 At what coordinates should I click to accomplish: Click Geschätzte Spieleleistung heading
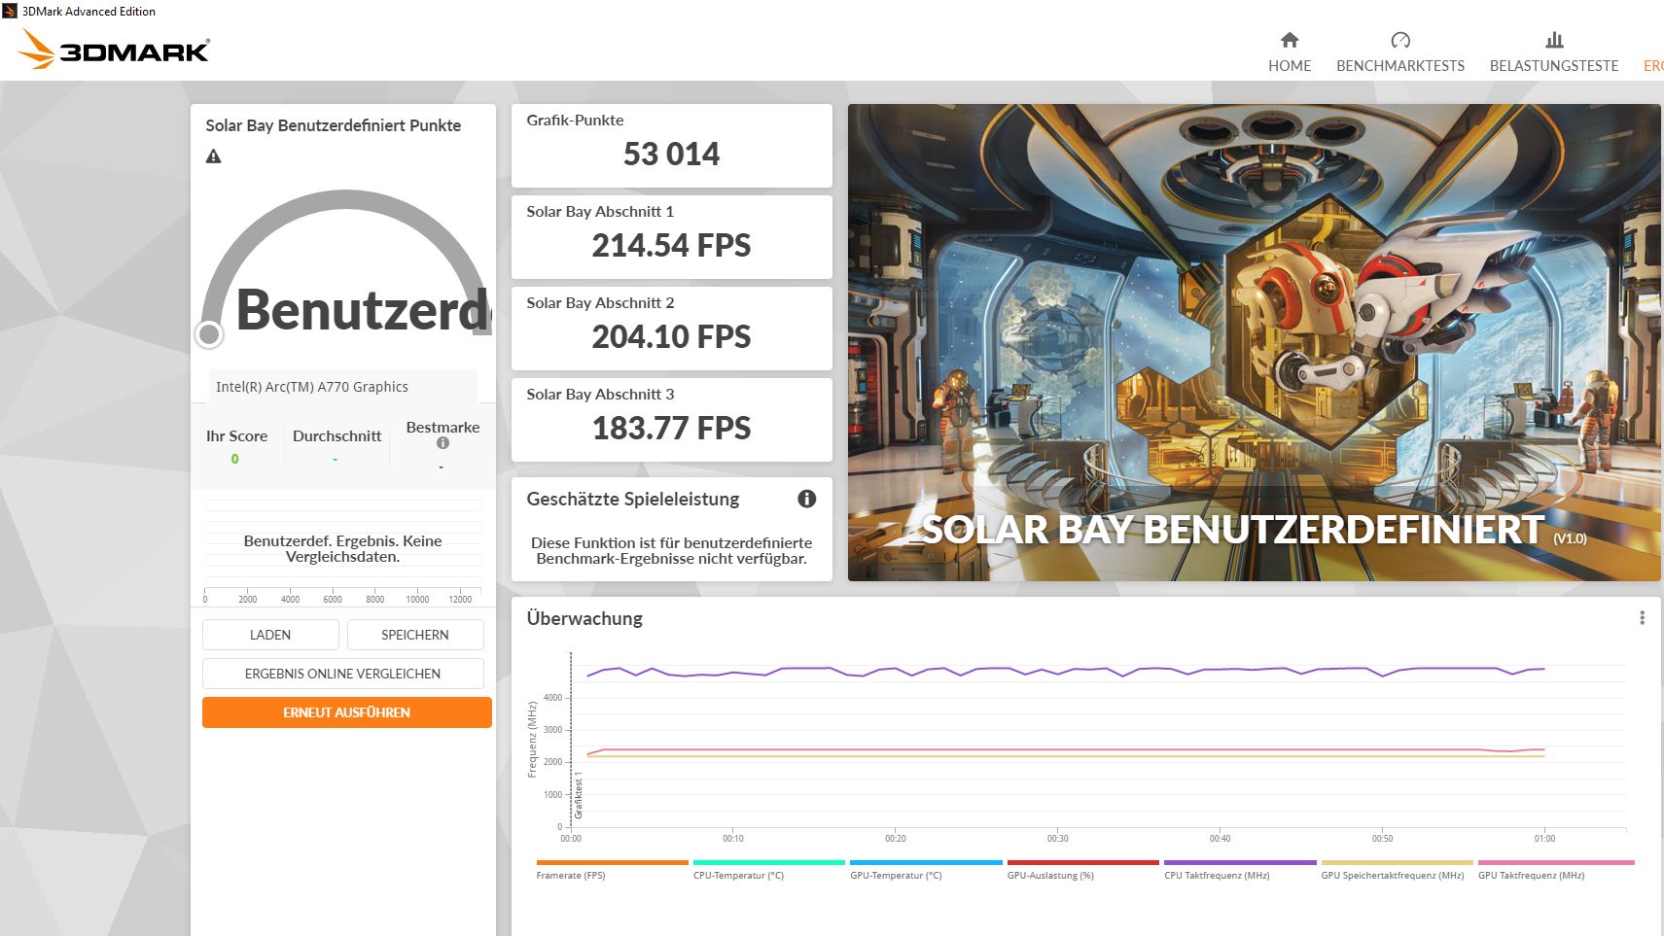[x=633, y=499]
